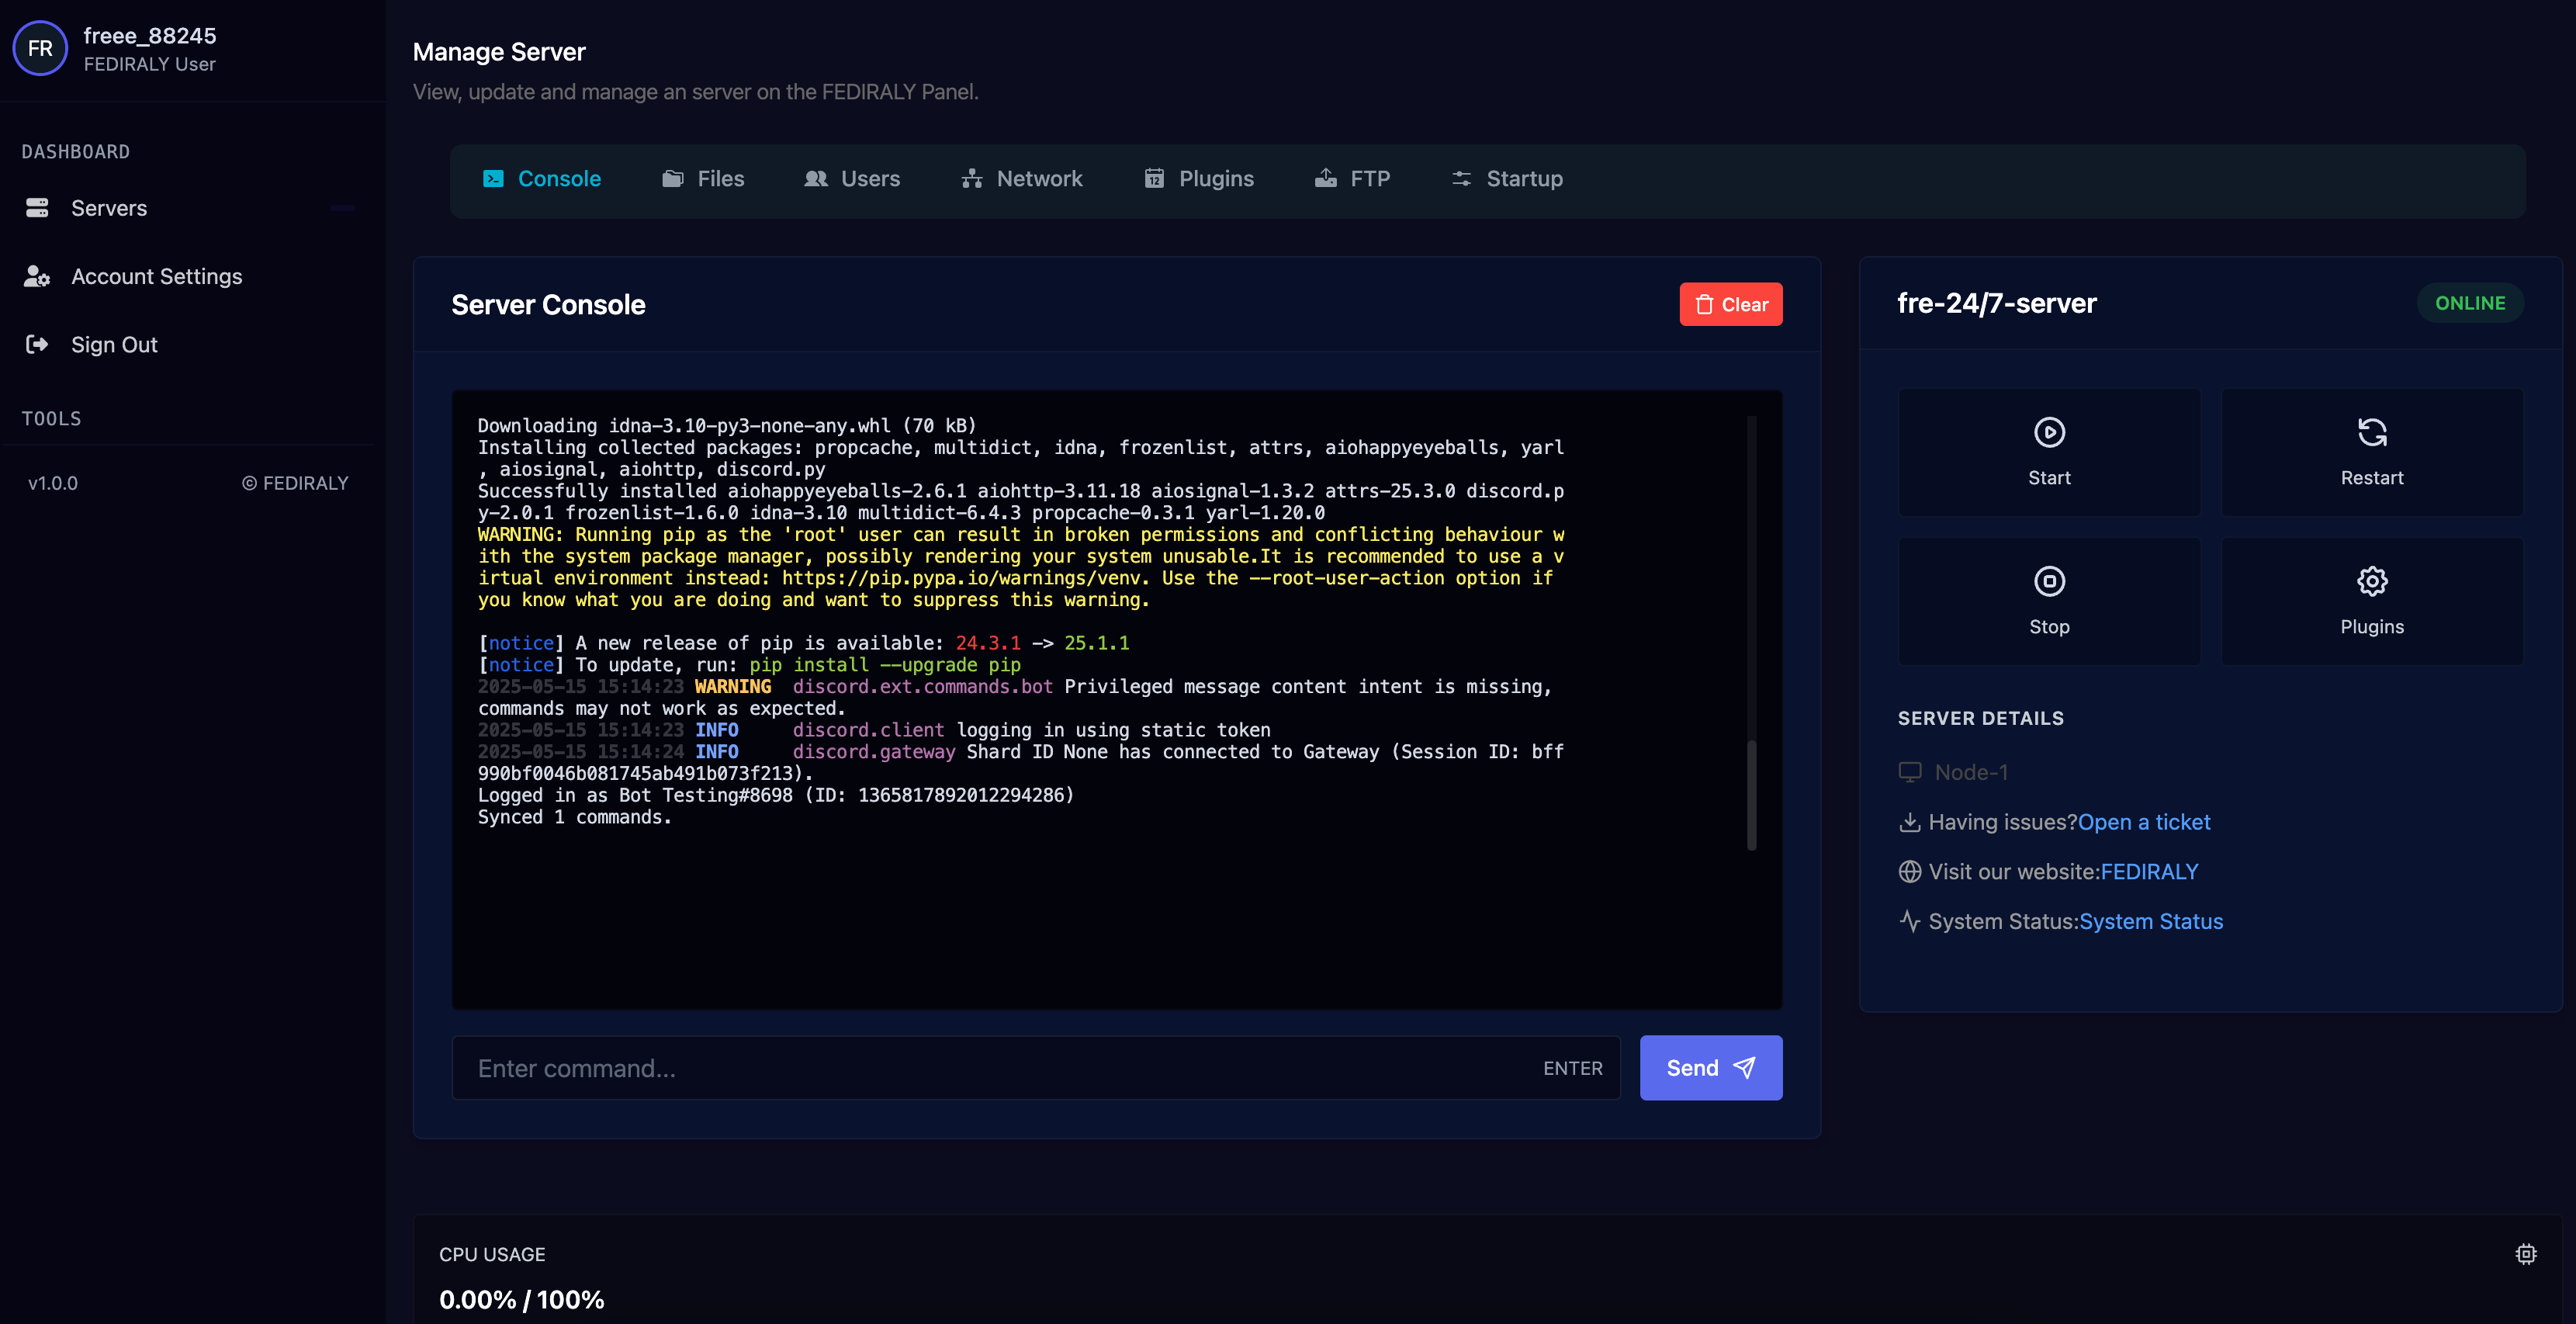
Task: Open the Users tab
Action: (x=852, y=179)
